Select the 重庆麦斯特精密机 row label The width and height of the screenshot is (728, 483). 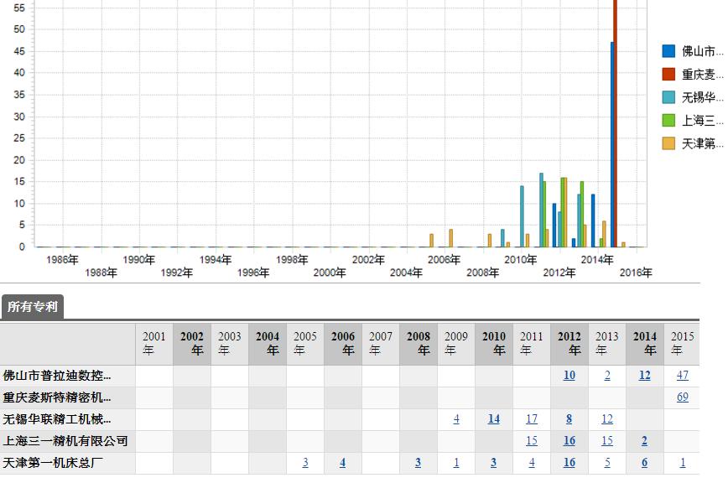[x=57, y=397]
